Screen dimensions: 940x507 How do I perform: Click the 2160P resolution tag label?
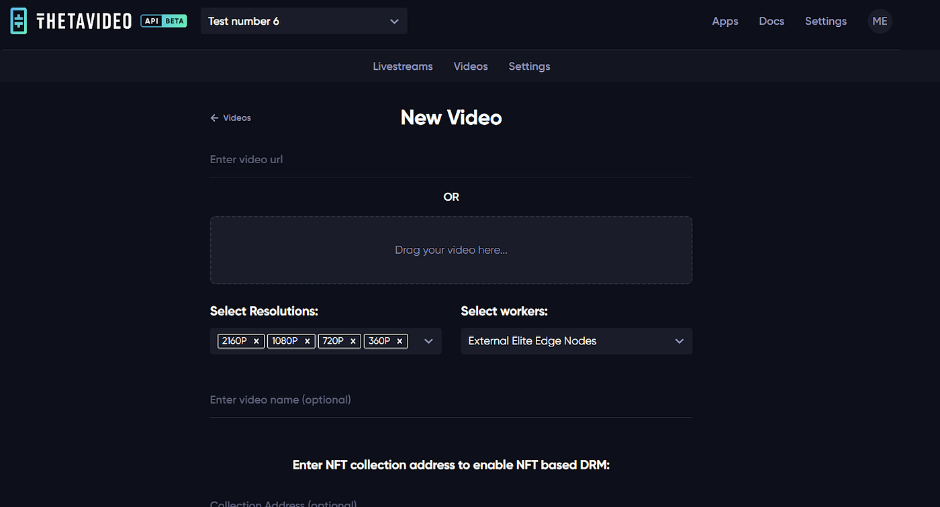pos(234,341)
